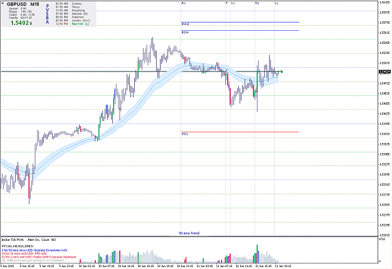Image resolution: width=392 pixels, height=269 pixels.
Task: Select the upper blue line's label above YDH
Action: (x=185, y=24)
